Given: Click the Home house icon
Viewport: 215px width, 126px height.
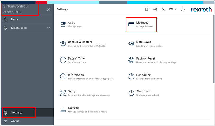Looking at the screenshot, I should pyautogui.click(x=5, y=19).
